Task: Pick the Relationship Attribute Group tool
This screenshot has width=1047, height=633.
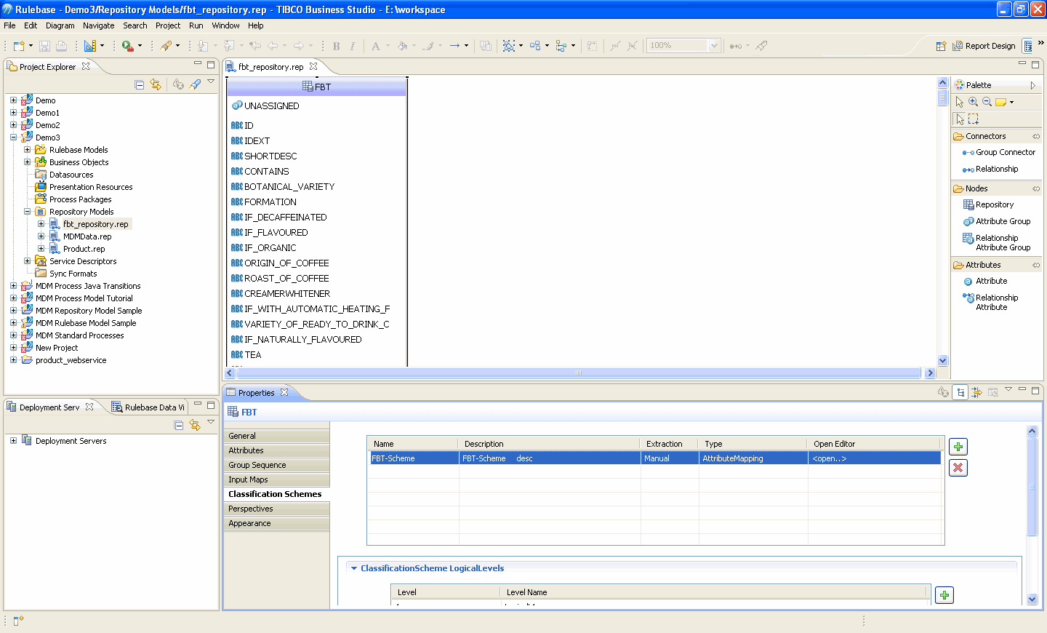Action: [x=997, y=242]
